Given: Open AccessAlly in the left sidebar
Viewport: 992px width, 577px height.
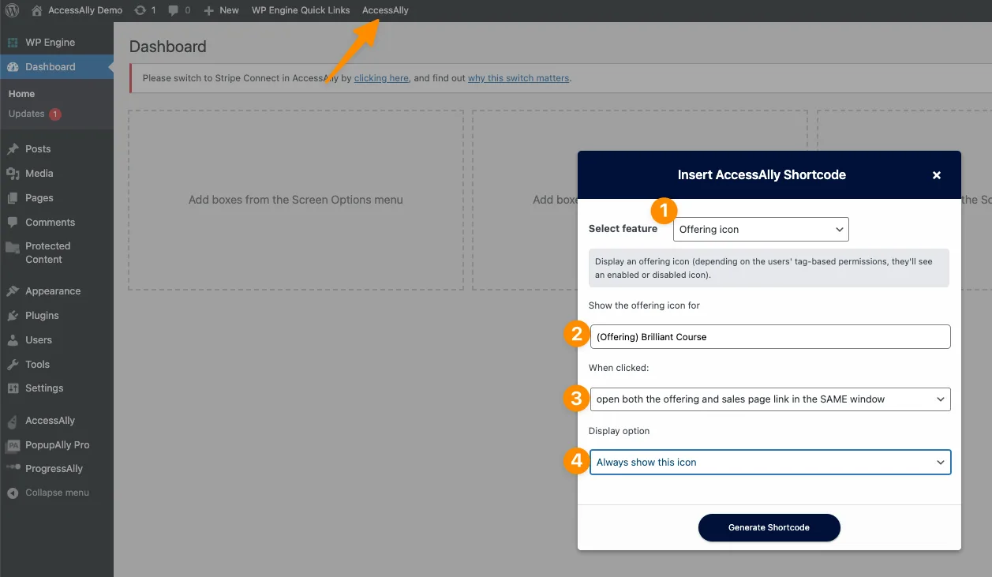Looking at the screenshot, I should [x=57, y=421].
